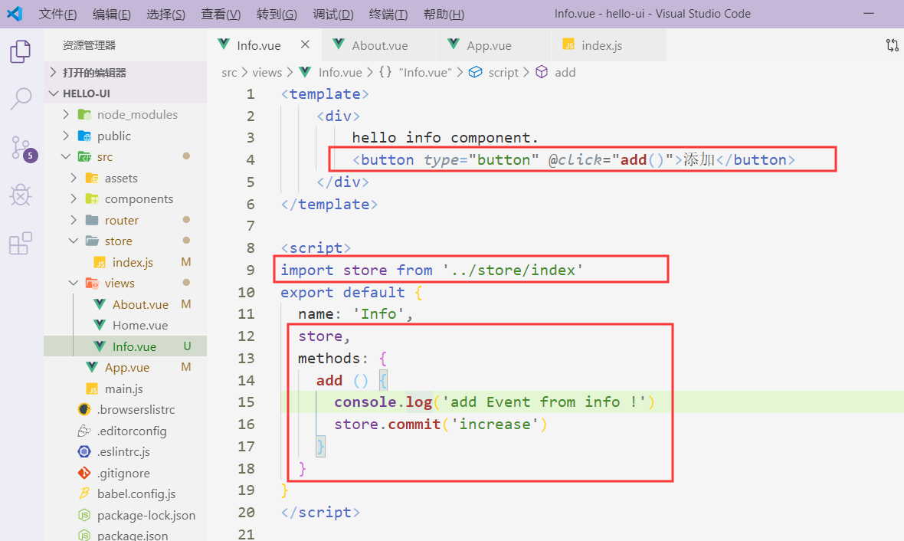
Task: Place cursor on store.commit('increase') line
Action: pos(441,425)
